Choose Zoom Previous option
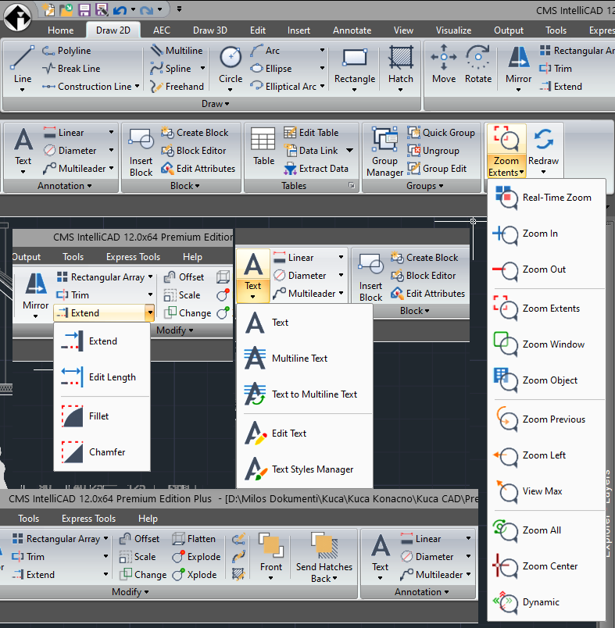This screenshot has width=615, height=628. pyautogui.click(x=545, y=419)
